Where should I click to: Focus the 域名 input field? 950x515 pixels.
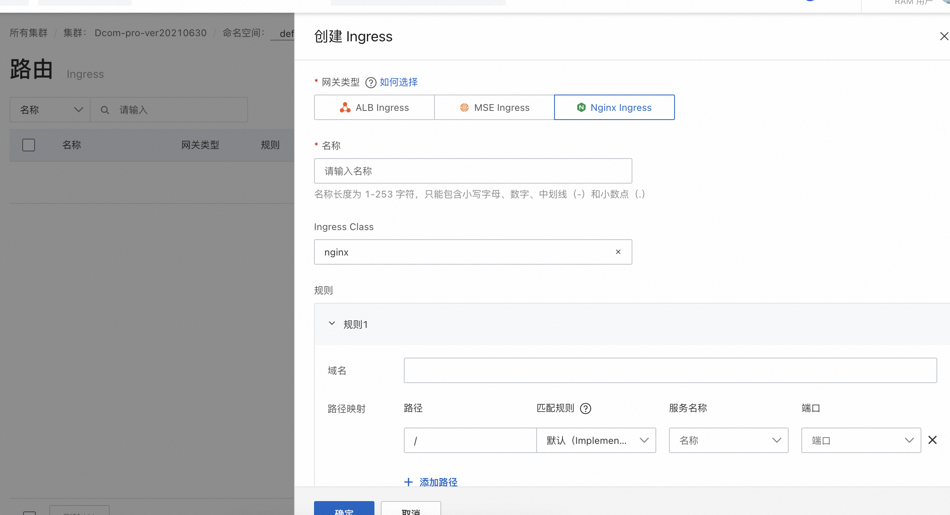[670, 370]
